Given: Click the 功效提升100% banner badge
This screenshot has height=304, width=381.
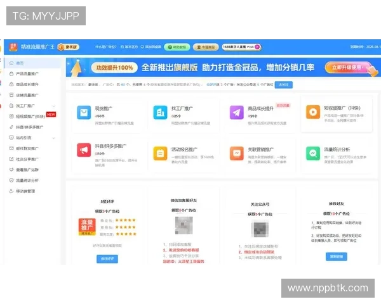Looking at the screenshot, I should click(x=114, y=68).
